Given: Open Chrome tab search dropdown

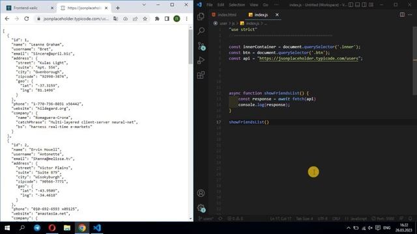Looking at the screenshot, I should tap(144, 5).
